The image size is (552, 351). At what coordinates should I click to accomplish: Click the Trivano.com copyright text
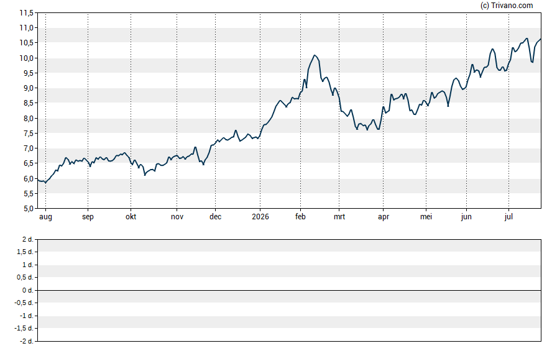(x=506, y=5)
